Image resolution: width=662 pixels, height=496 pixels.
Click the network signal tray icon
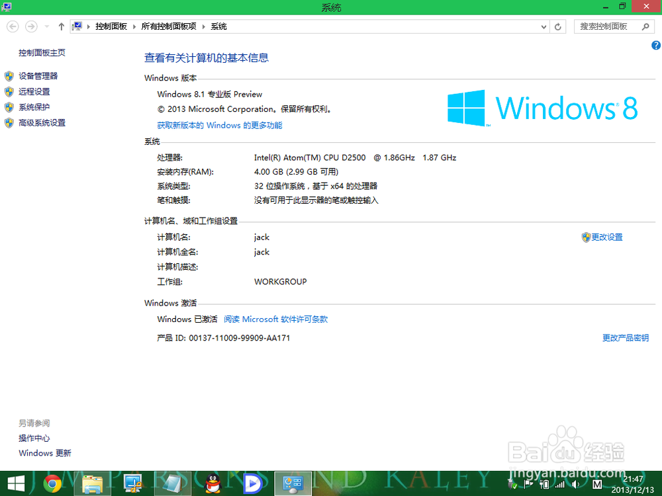[x=560, y=485]
